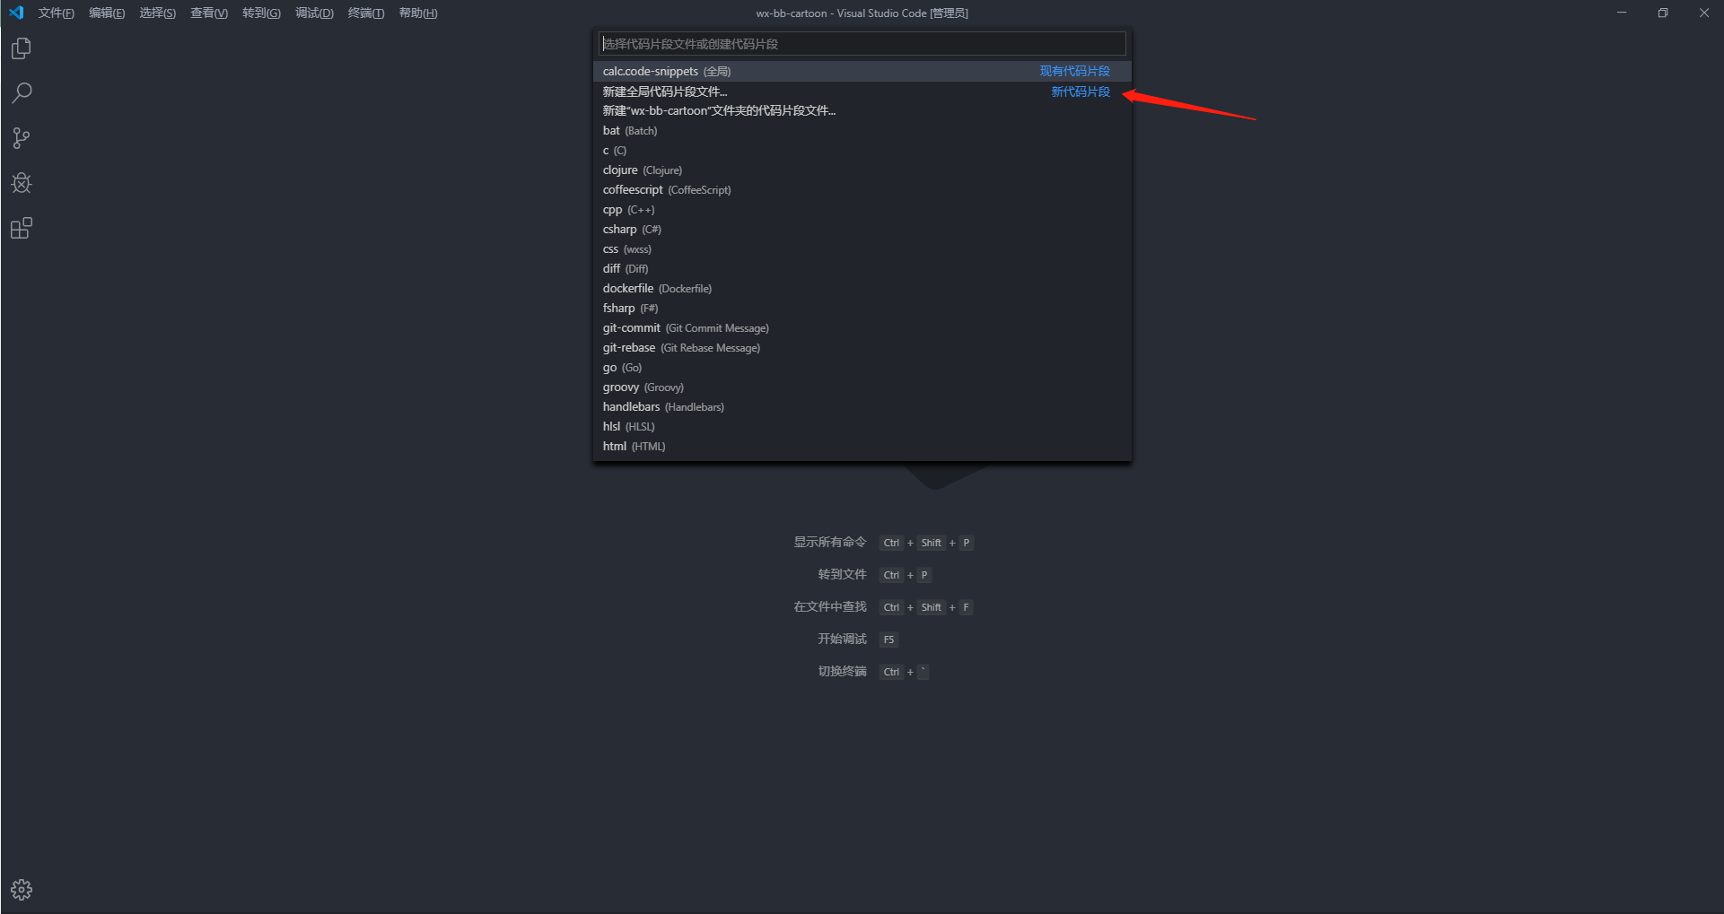The width and height of the screenshot is (1724, 914).
Task: Select bat (Batch) snippet language
Action: point(862,131)
